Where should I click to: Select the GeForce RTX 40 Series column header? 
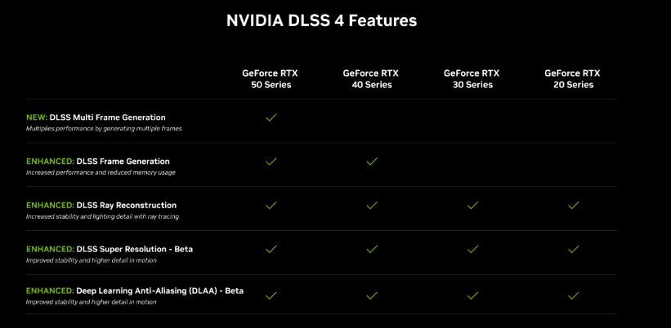371,79
